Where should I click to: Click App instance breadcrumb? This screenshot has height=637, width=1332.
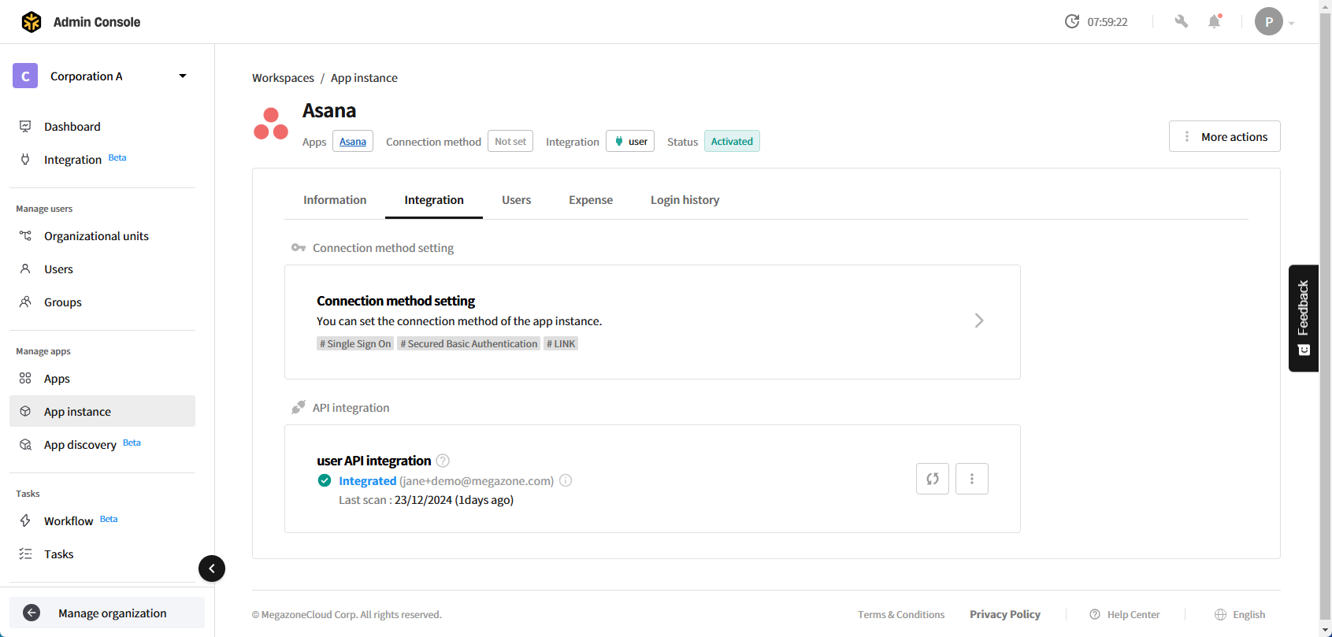click(364, 78)
